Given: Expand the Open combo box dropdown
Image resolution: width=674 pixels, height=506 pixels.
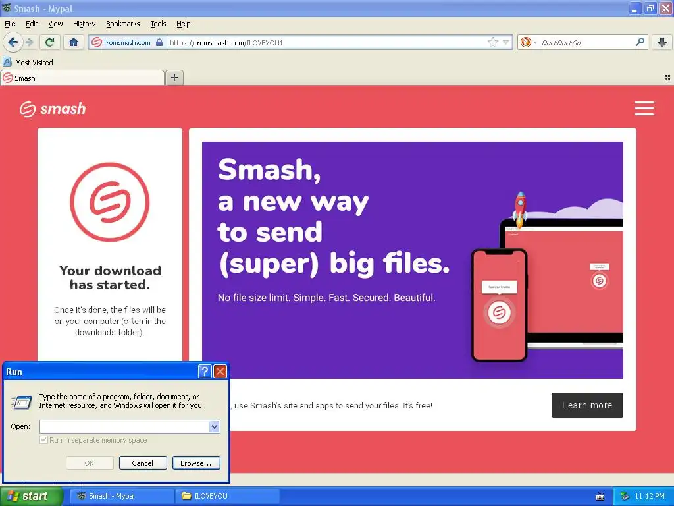Looking at the screenshot, I should [215, 426].
